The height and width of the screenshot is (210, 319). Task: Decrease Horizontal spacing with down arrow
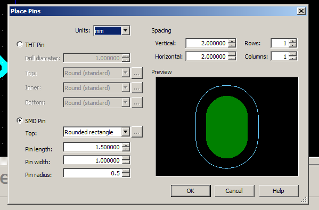(232, 59)
